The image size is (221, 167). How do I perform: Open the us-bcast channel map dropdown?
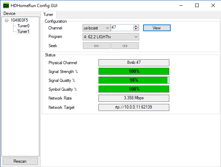tap(97, 28)
